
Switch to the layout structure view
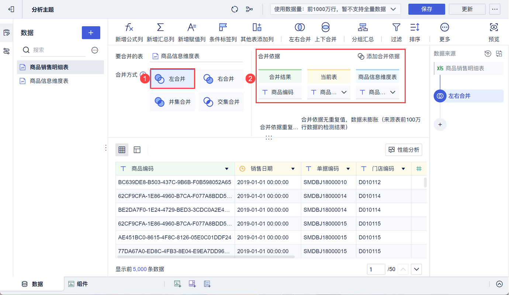(x=137, y=150)
